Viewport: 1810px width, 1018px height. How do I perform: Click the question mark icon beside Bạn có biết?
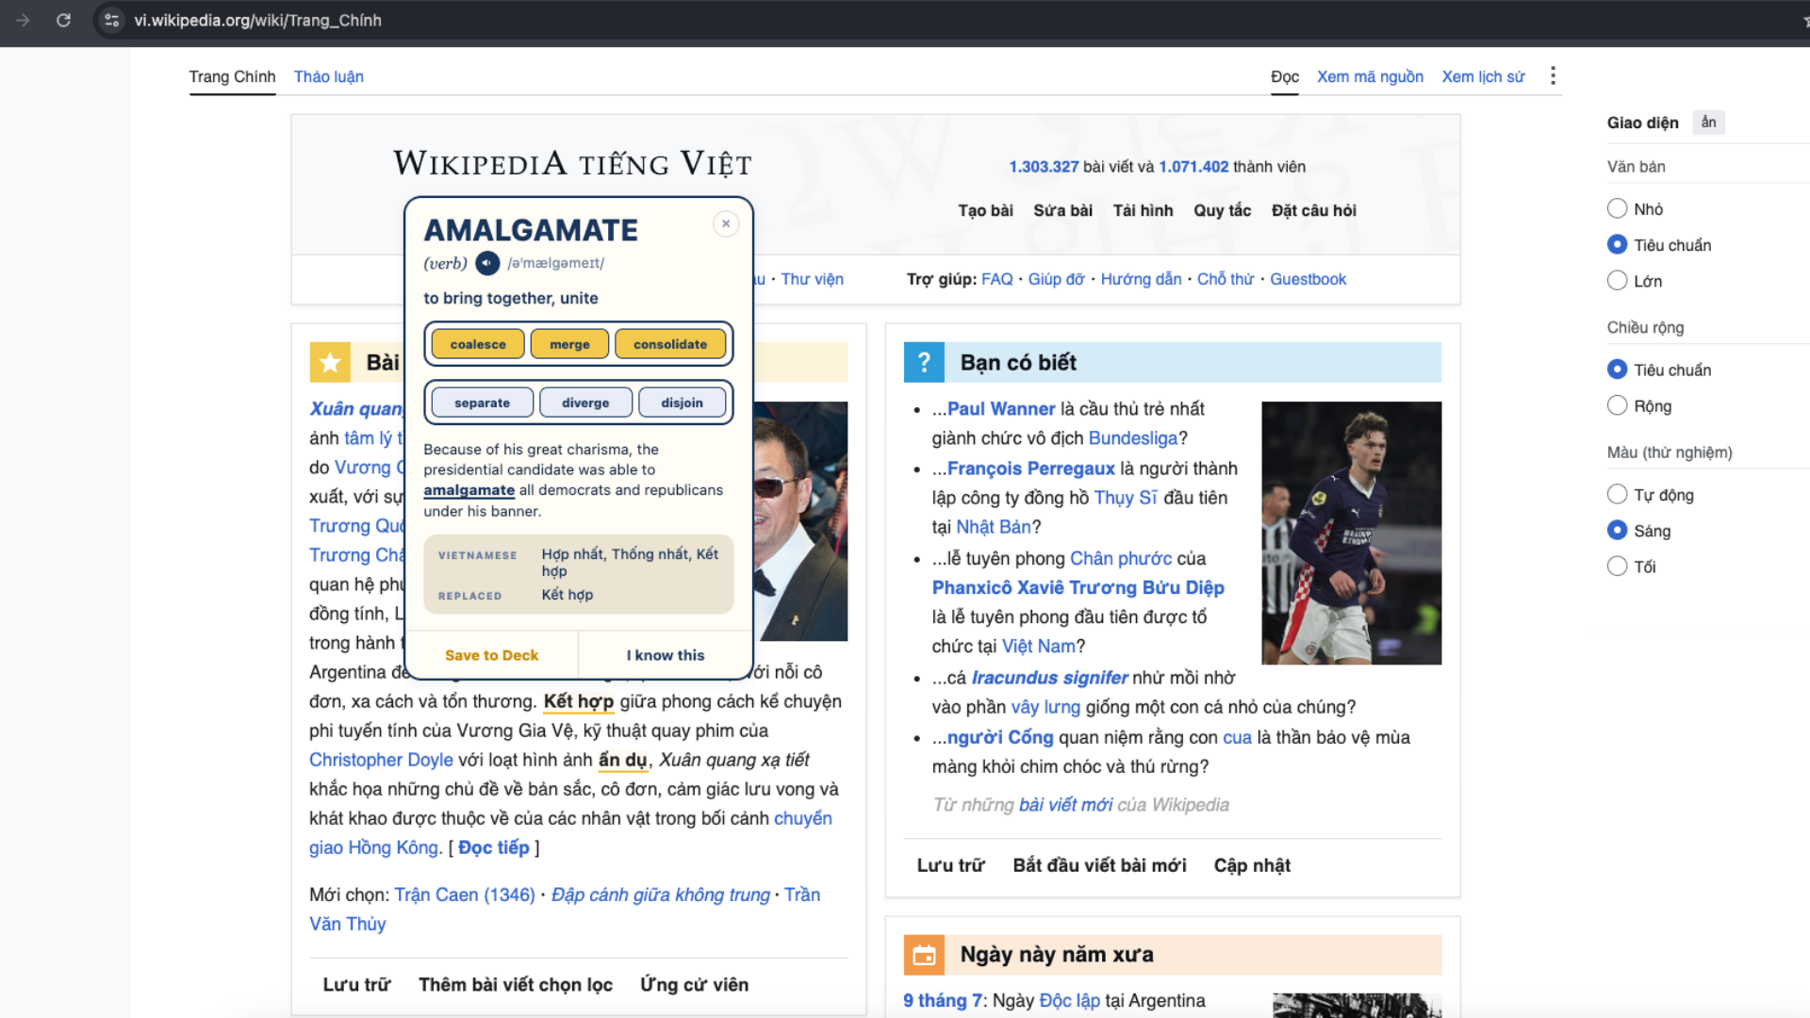(924, 362)
